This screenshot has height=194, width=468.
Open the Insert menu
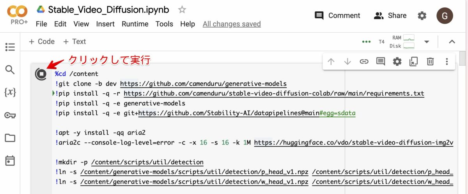[105, 24]
